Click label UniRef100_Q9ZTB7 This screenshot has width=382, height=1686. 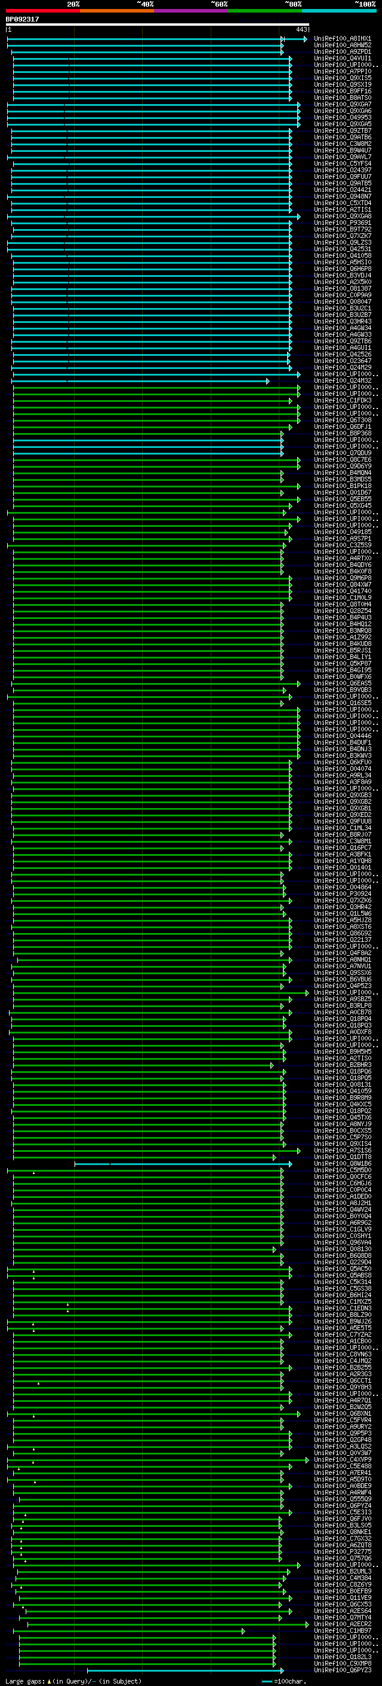tap(342, 131)
